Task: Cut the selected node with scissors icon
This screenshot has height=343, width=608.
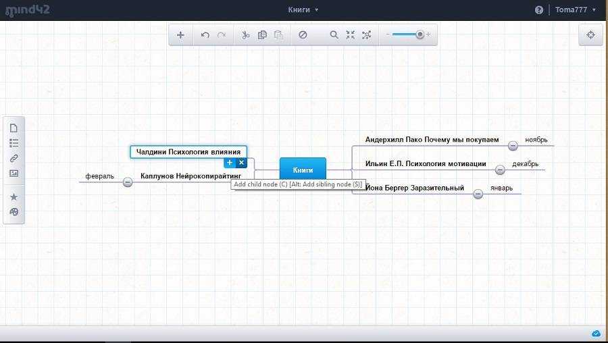Action: pyautogui.click(x=245, y=35)
